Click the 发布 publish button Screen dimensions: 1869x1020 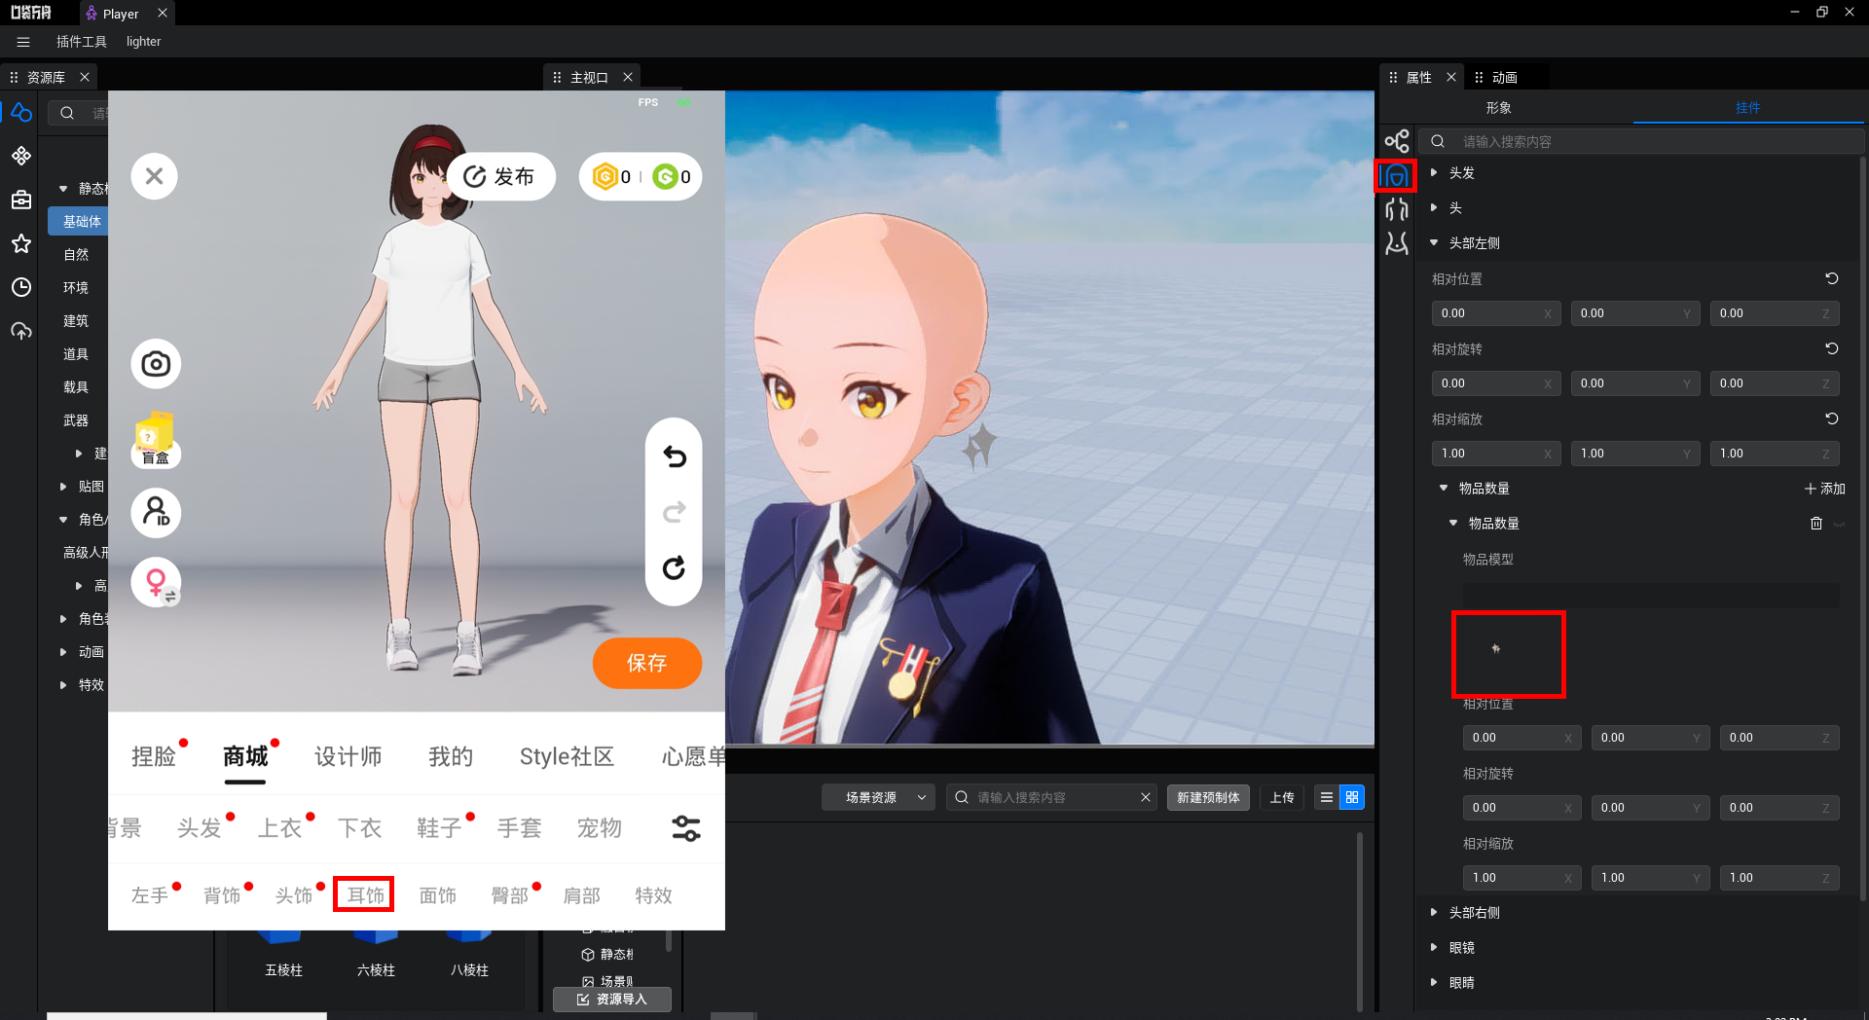(x=501, y=176)
